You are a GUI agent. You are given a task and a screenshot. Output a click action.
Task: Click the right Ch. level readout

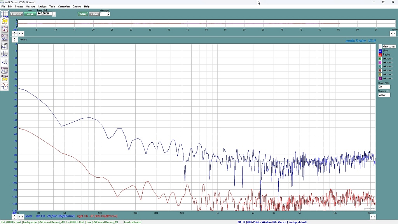(97, 216)
